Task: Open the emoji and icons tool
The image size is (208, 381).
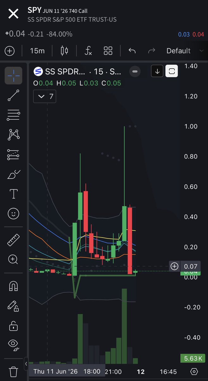Action: (x=13, y=213)
